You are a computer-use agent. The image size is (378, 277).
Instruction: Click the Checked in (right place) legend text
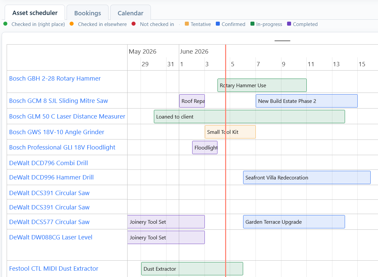pos(38,24)
